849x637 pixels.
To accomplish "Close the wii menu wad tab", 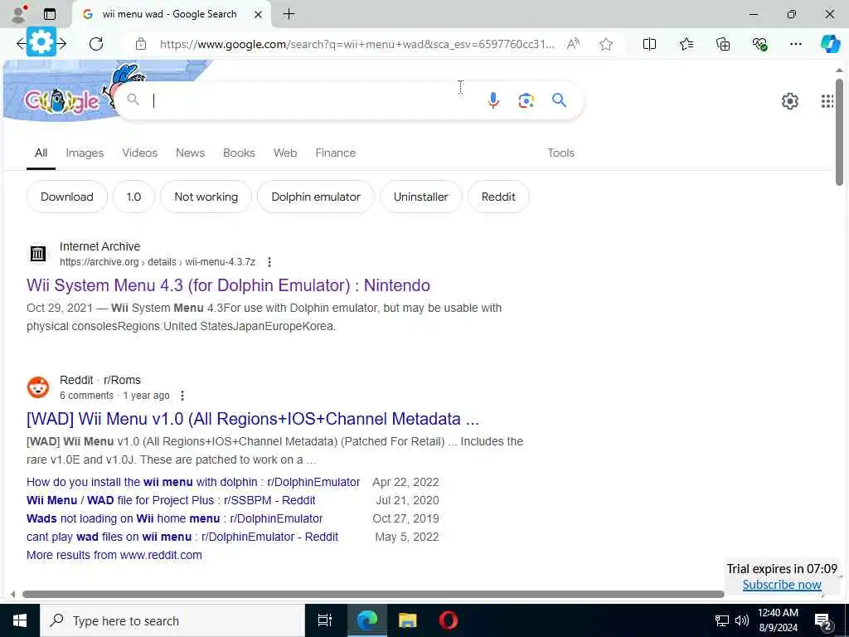I will coord(259,14).
